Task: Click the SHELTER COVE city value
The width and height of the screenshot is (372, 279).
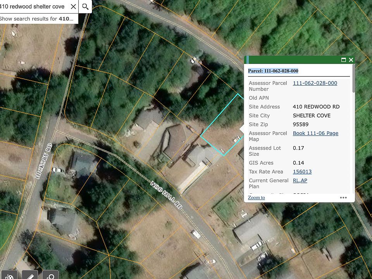Action: coord(312,115)
